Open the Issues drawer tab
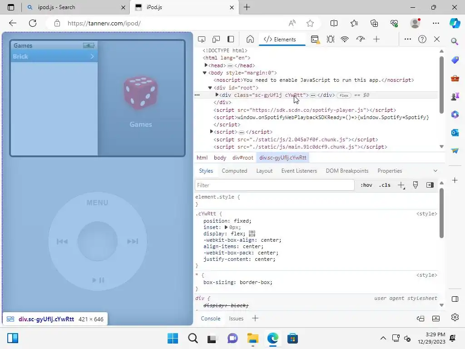The width and height of the screenshot is (465, 349). click(236, 319)
